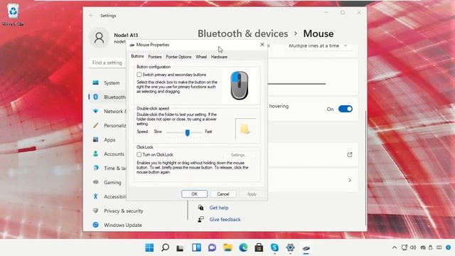Click Settings gear on taskbar
Image resolution: width=455 pixels, height=256 pixels.
point(290,247)
